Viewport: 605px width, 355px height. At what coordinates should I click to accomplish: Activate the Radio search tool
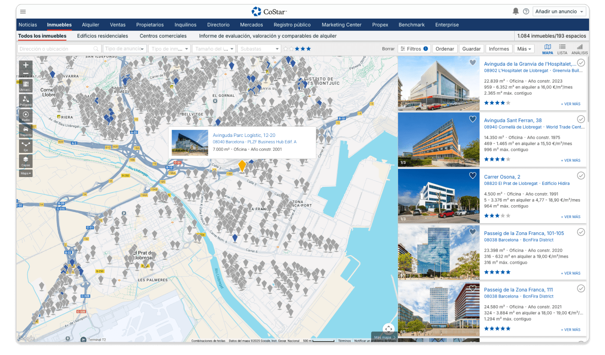25,116
